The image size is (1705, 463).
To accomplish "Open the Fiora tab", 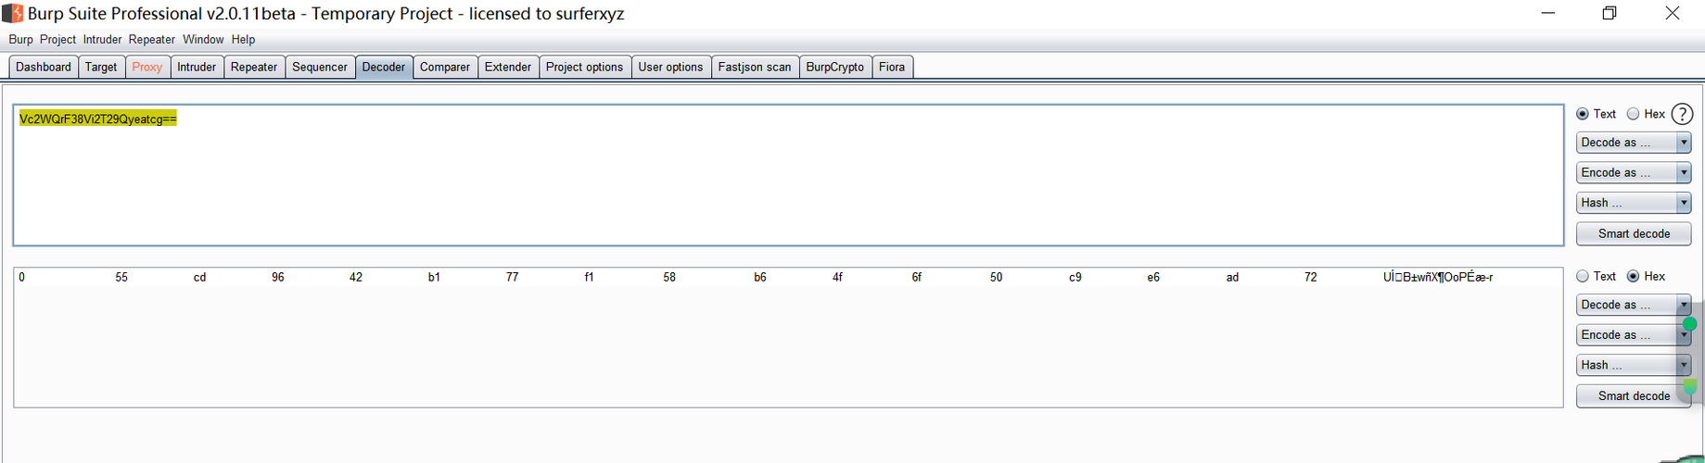I will pyautogui.click(x=892, y=67).
